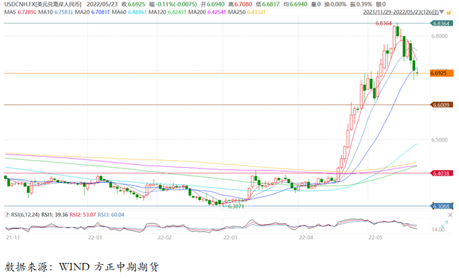The image size is (459, 278).
Task: Click the 高 6.7080 high value
Action: click(240, 5)
